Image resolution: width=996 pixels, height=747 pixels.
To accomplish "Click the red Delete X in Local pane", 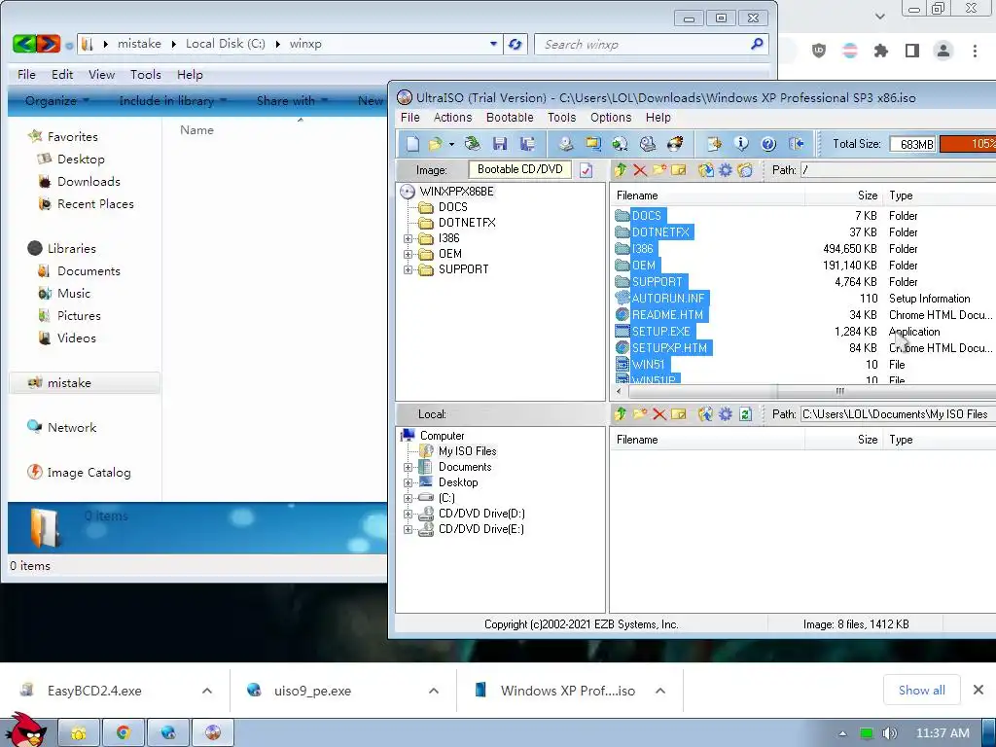I will [x=659, y=414].
